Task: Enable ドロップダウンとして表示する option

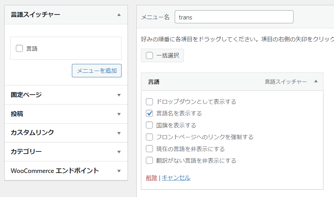Action: (149, 102)
